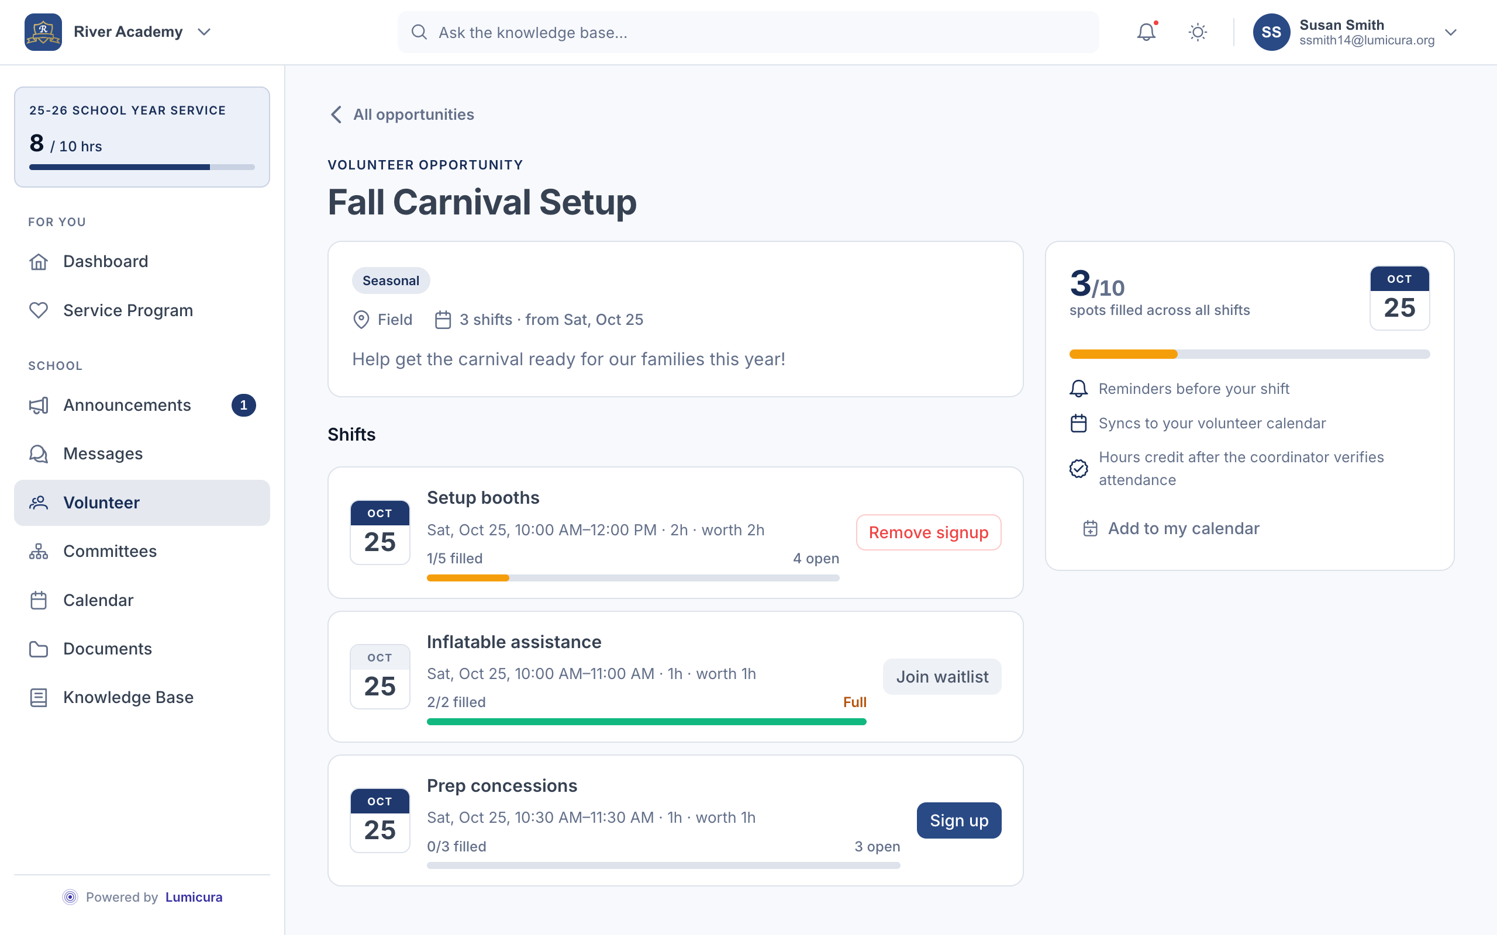Click the Inflatable assistance full progress bar
The image size is (1497, 935).
pos(646,722)
